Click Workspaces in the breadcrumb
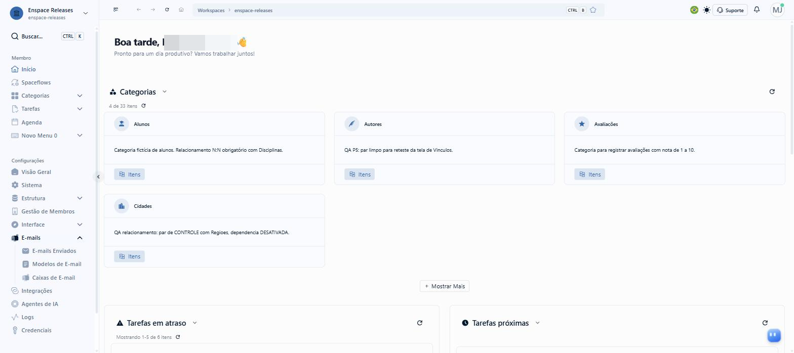 coord(211,10)
